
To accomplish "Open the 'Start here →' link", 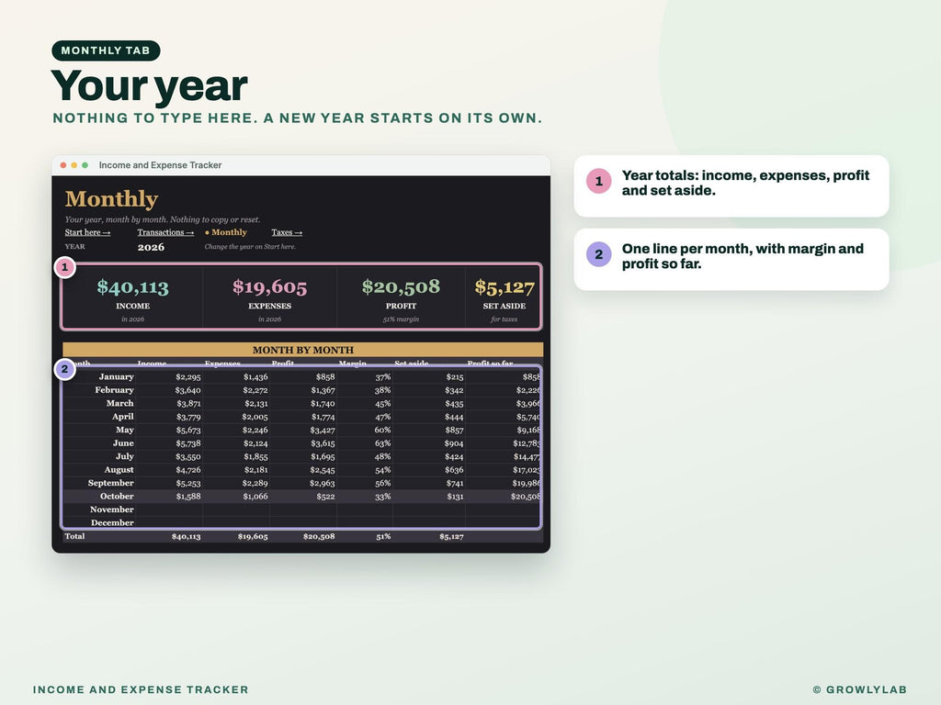I will (x=87, y=232).
